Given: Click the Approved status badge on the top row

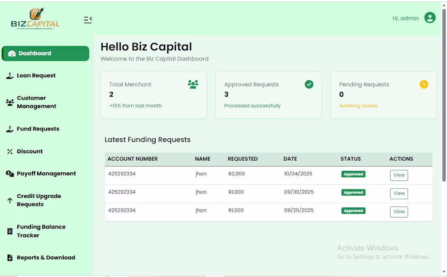Looking at the screenshot, I should pyautogui.click(x=353, y=174).
